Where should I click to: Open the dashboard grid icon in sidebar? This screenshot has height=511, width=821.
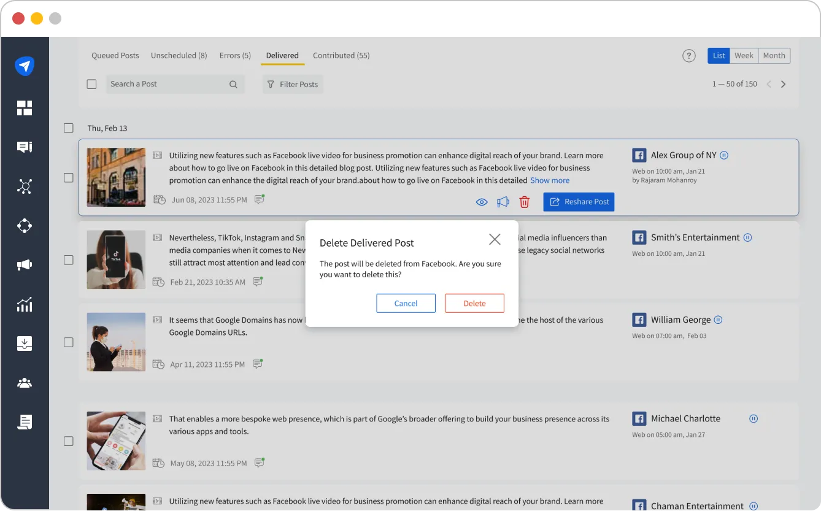point(25,108)
